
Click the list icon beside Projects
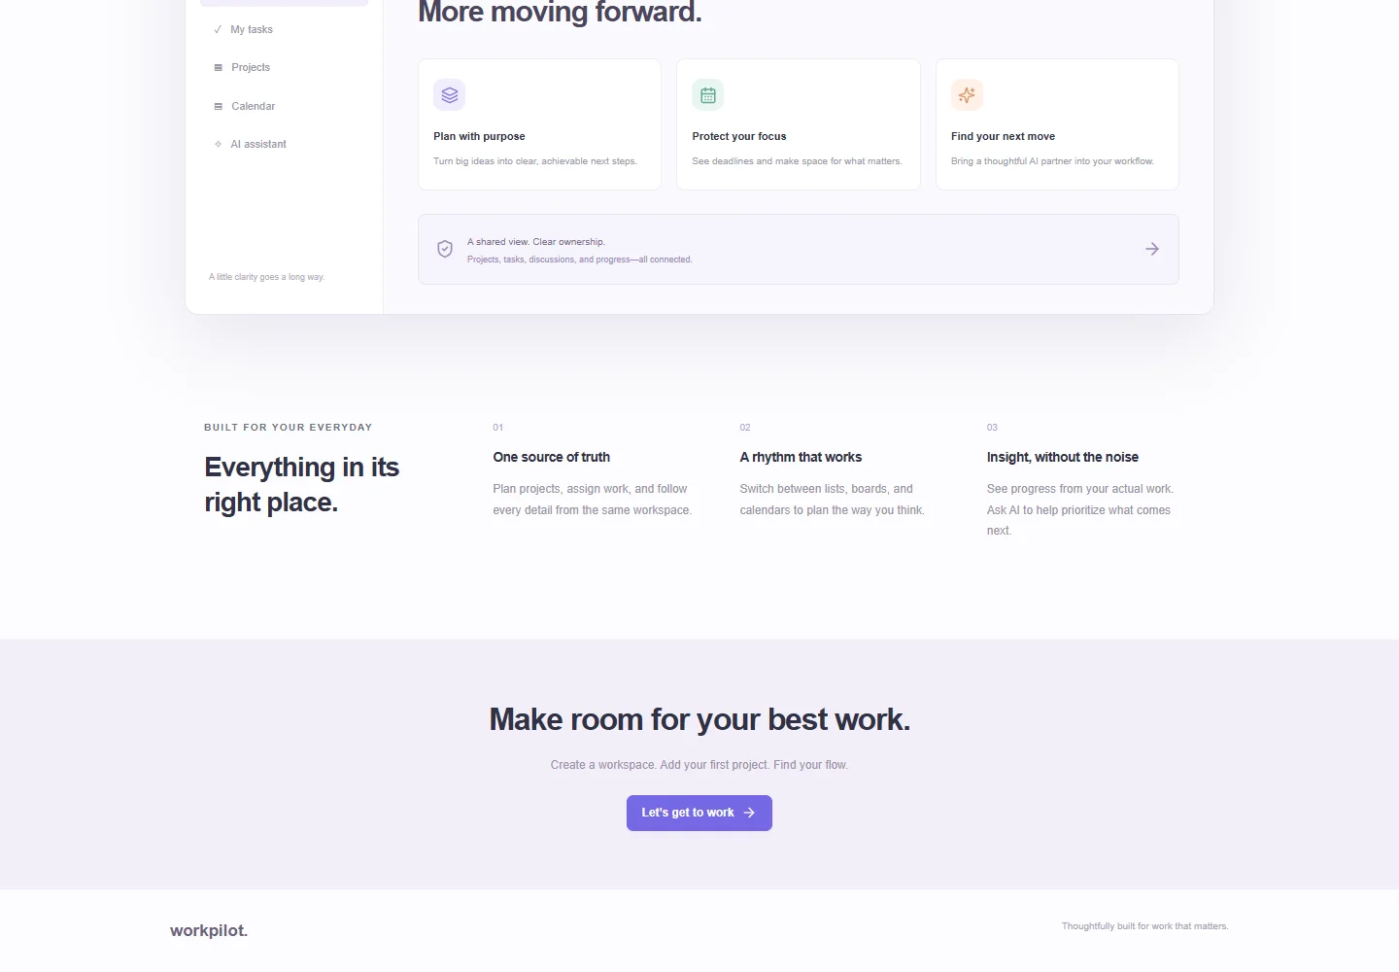218,67
